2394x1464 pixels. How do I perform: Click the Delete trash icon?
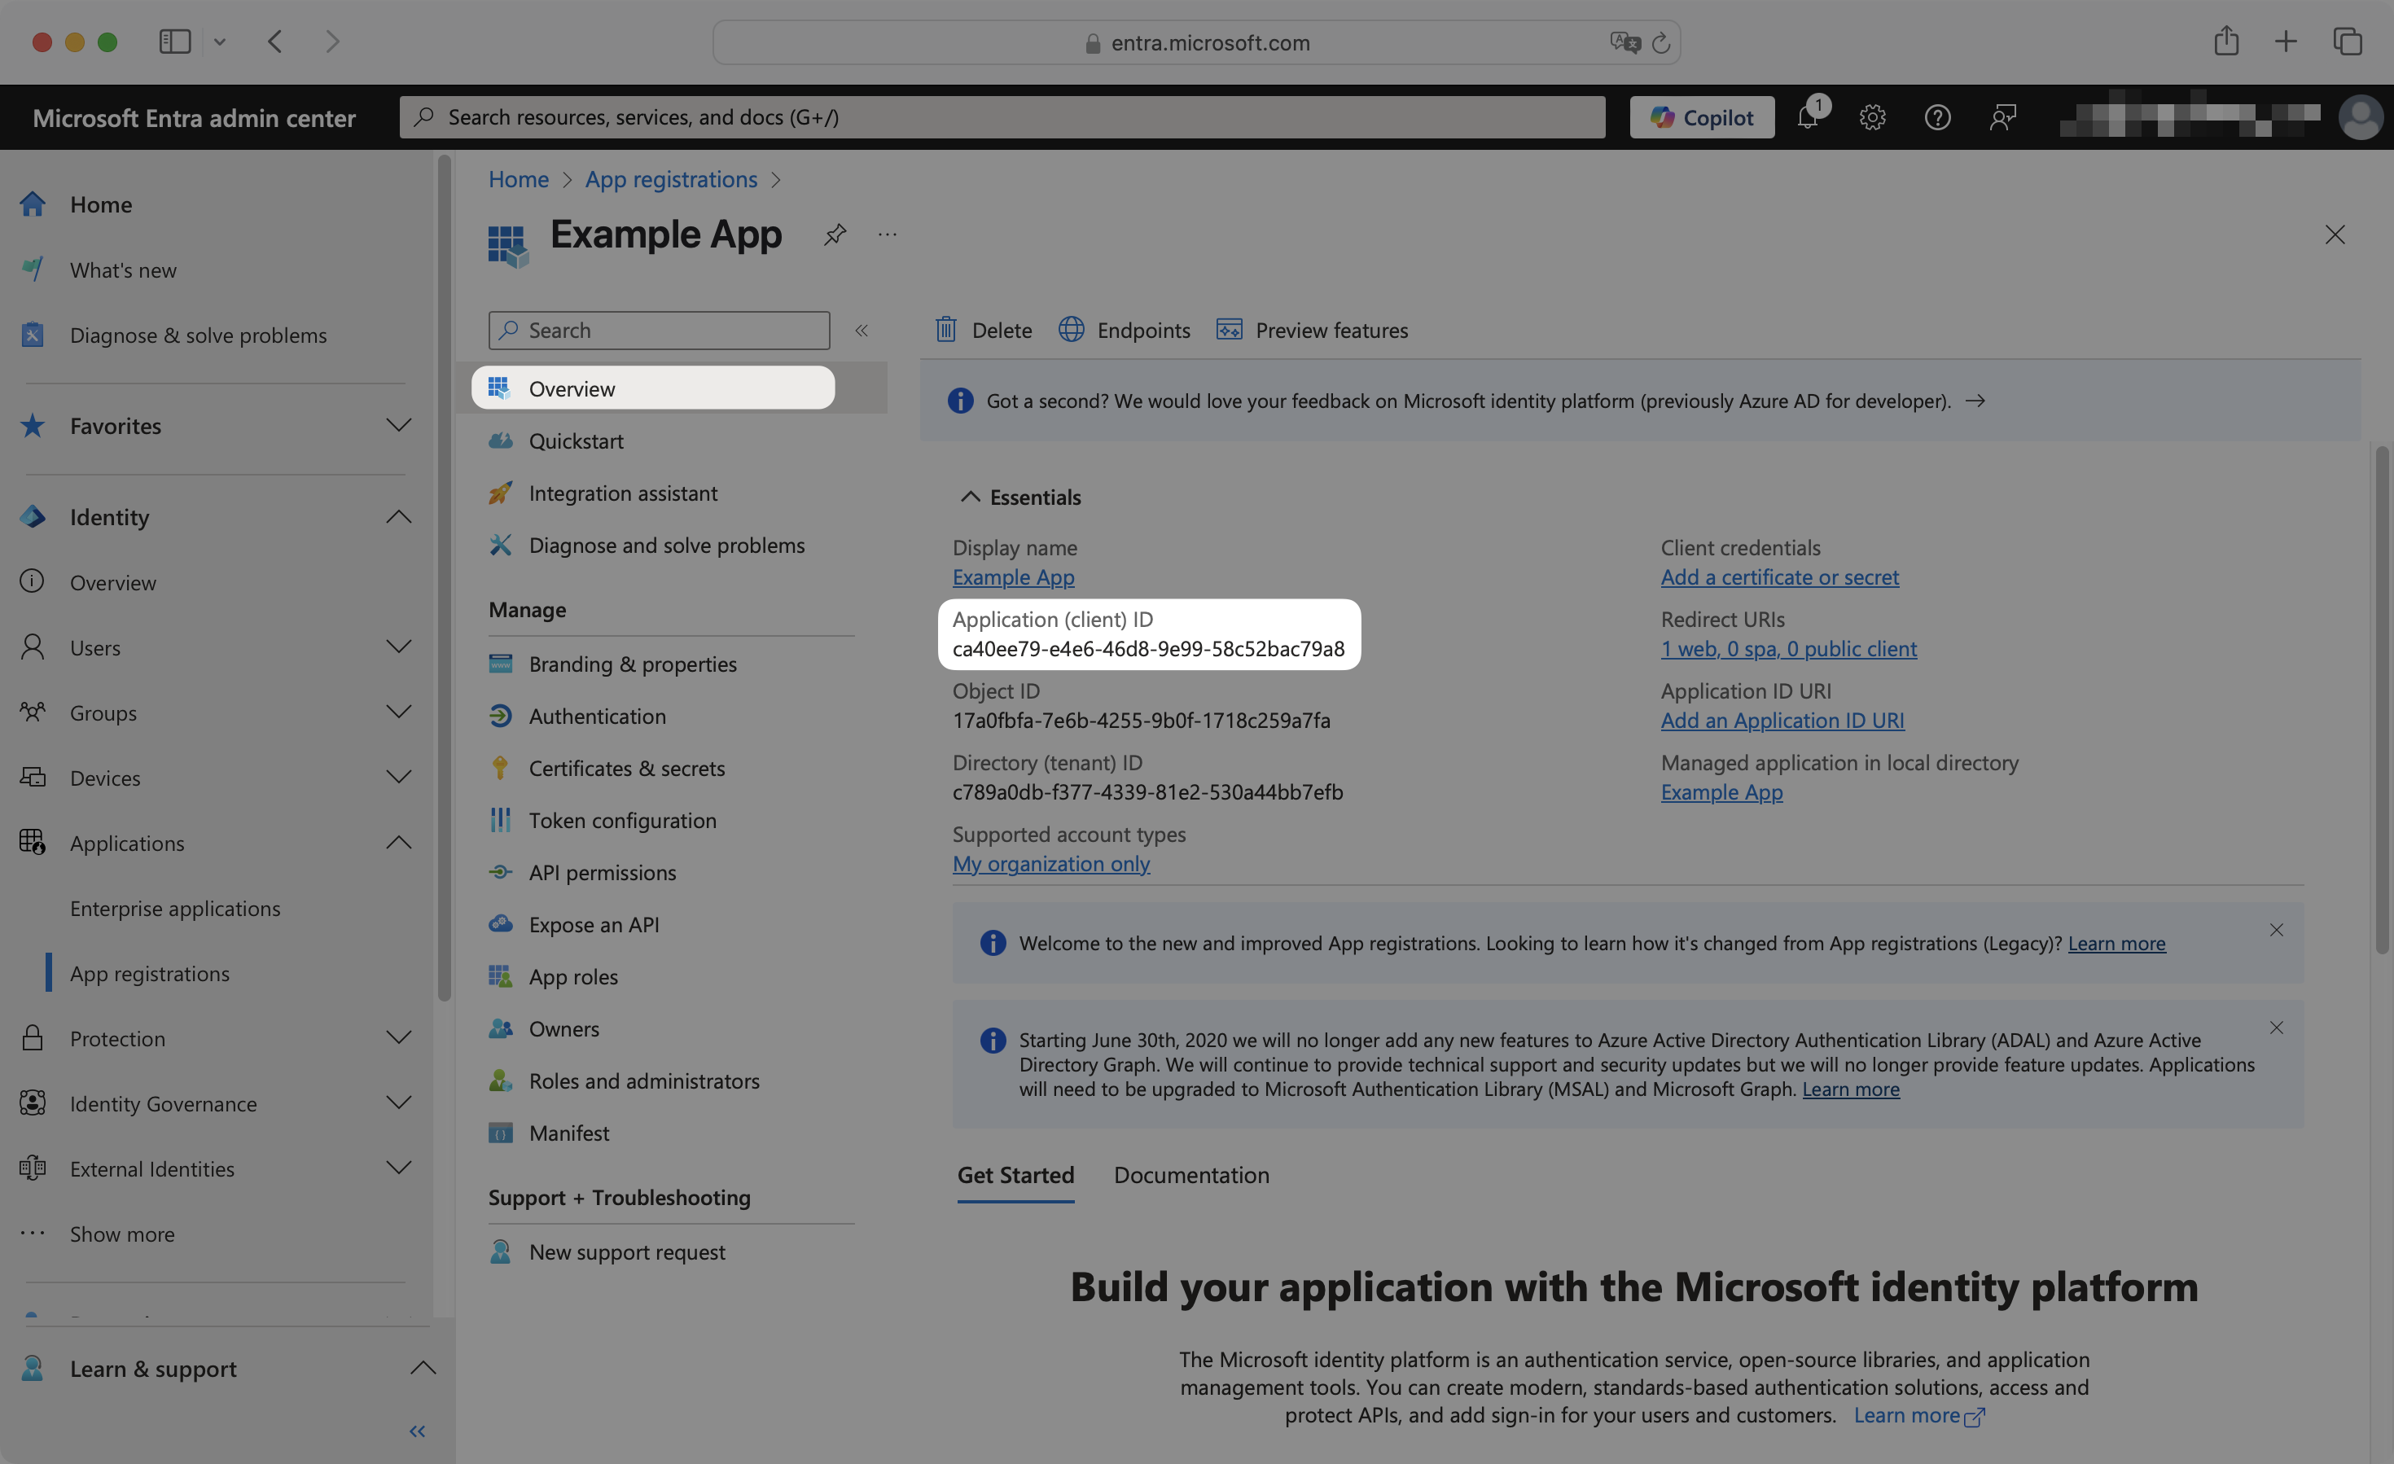tap(945, 329)
